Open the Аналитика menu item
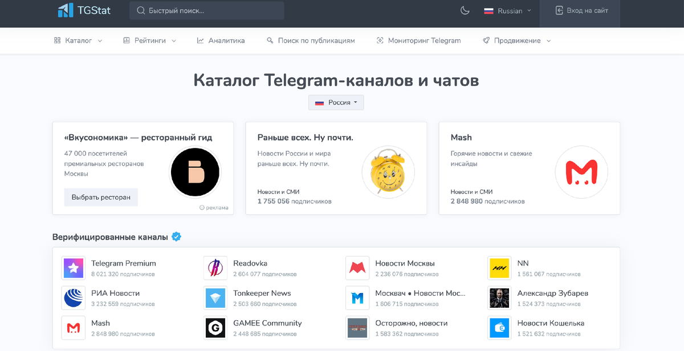The image size is (684, 351). (221, 40)
